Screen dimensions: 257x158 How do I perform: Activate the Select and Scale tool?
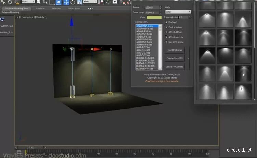[x=79, y=2]
